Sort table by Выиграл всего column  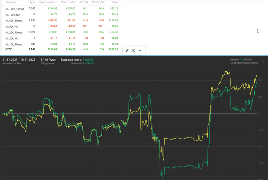[48, 2]
